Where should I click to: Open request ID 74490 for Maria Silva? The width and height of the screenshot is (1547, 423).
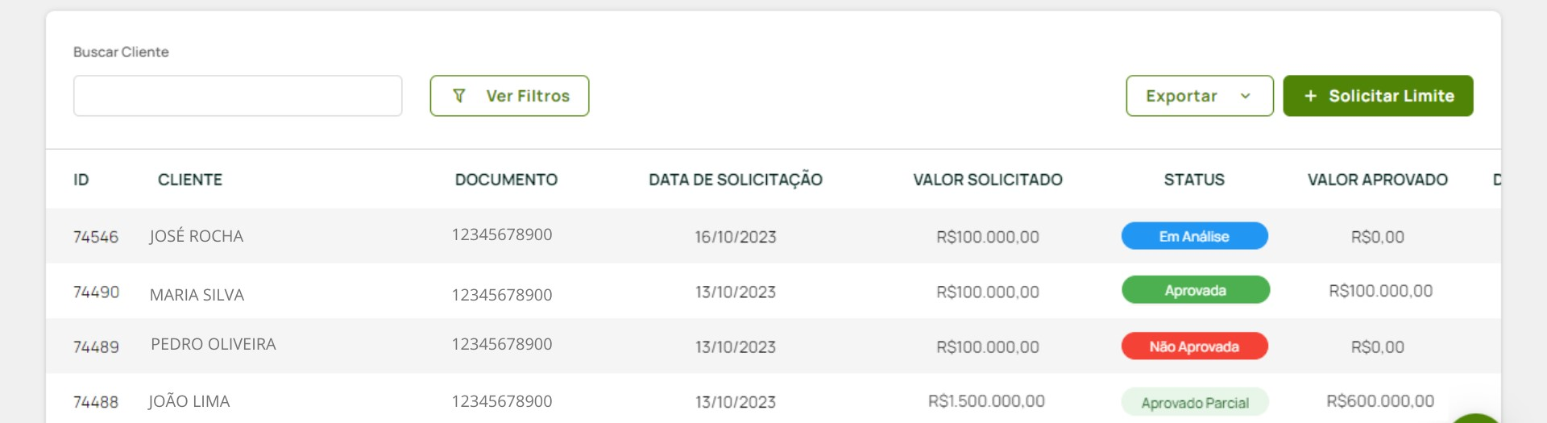coord(96,292)
